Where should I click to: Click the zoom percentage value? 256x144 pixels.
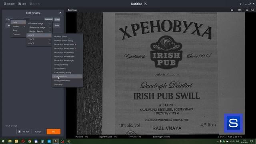(240, 10)
